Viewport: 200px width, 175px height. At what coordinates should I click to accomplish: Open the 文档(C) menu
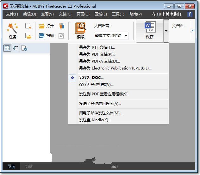[65, 14]
